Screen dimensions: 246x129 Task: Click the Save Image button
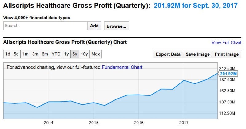198,54
